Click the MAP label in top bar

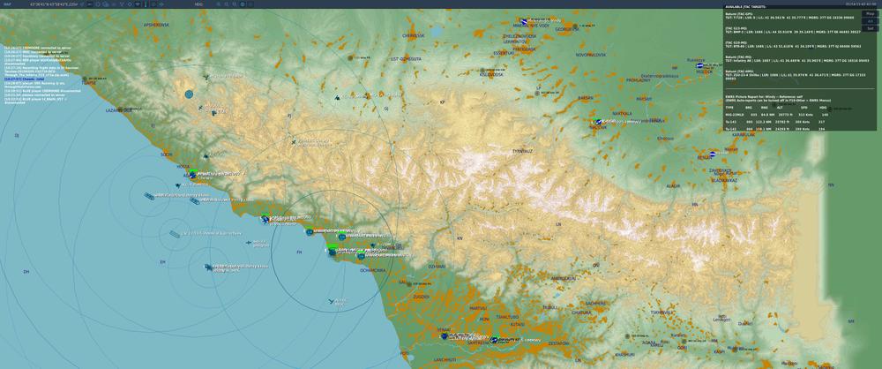pyautogui.click(x=7, y=4)
